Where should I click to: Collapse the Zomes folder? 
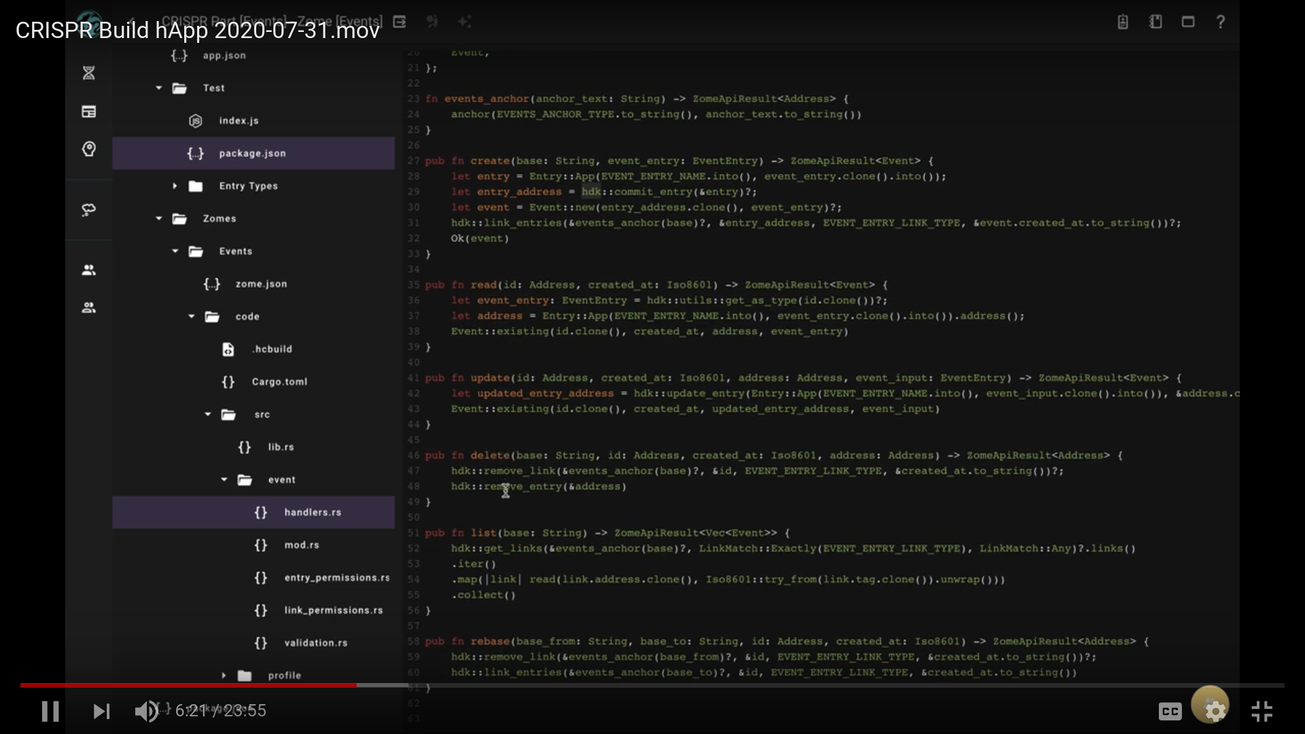tap(158, 218)
